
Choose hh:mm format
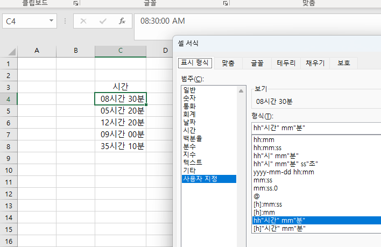317,140
